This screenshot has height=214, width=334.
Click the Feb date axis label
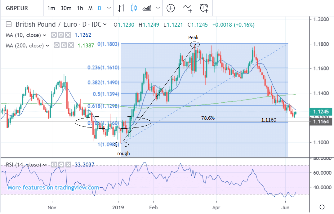[154, 207]
